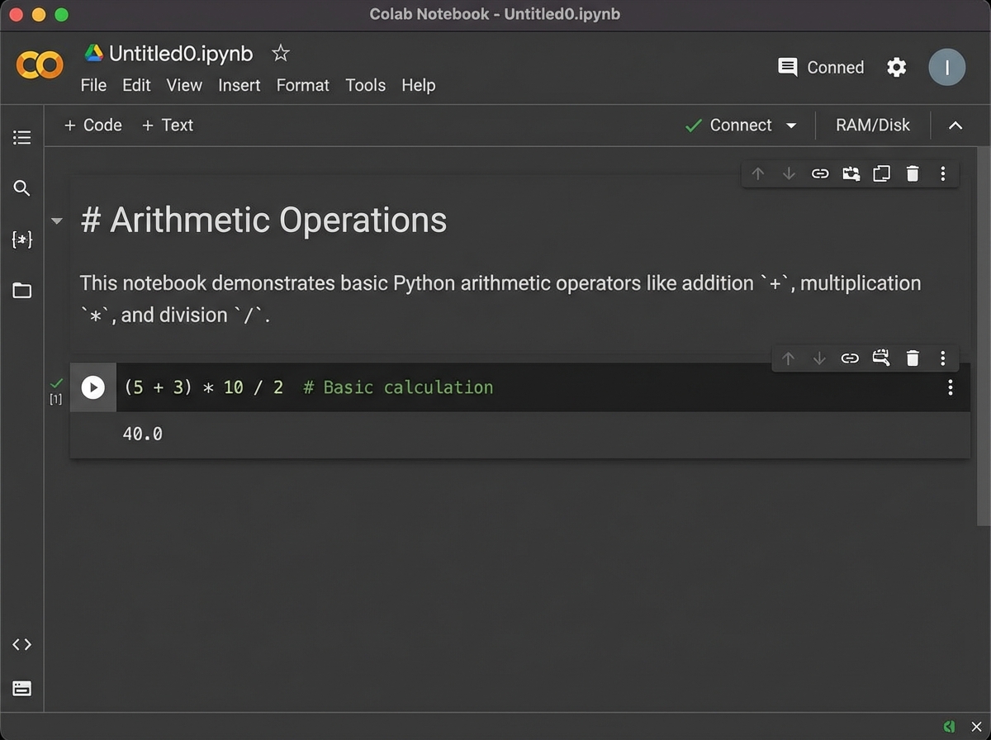The height and width of the screenshot is (740, 991).
Task: Click the notebook vertical scrollbar
Action: (x=983, y=336)
